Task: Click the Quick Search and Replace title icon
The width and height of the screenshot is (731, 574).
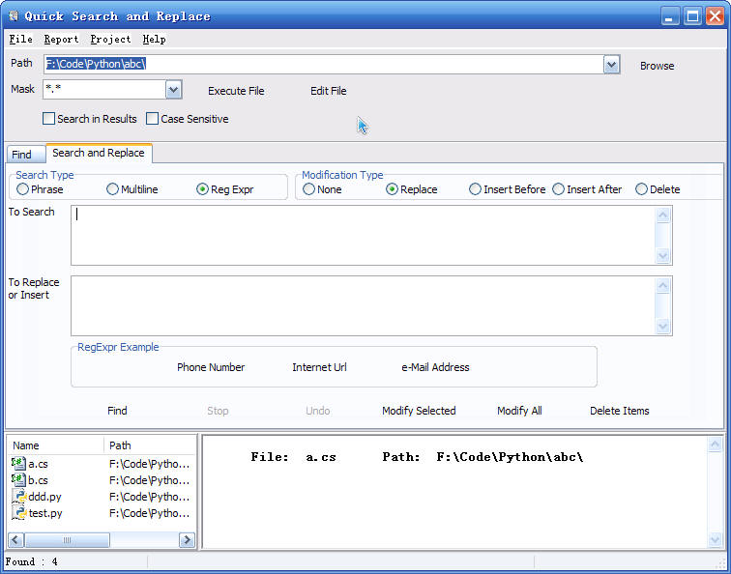Action: 13,16
